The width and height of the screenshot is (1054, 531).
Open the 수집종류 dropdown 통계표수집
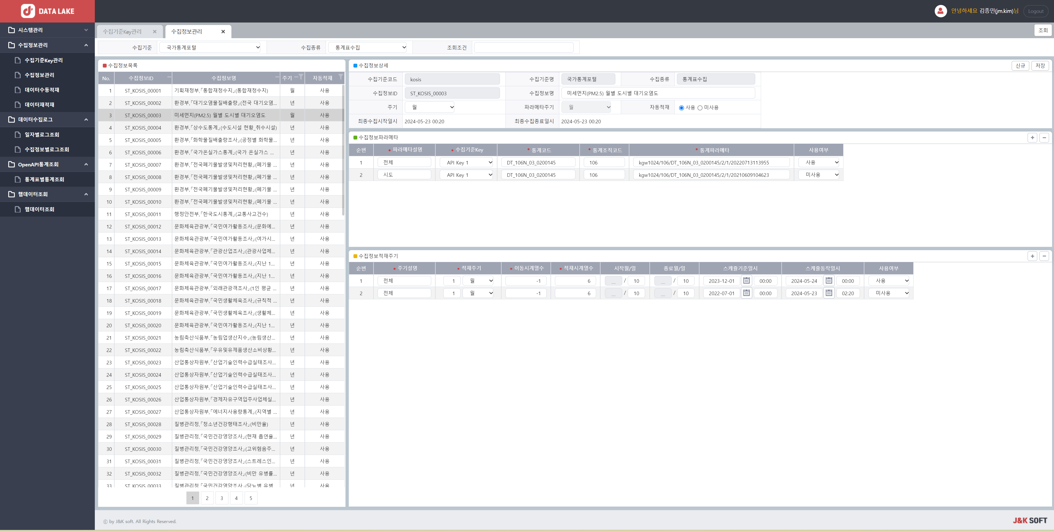point(367,47)
